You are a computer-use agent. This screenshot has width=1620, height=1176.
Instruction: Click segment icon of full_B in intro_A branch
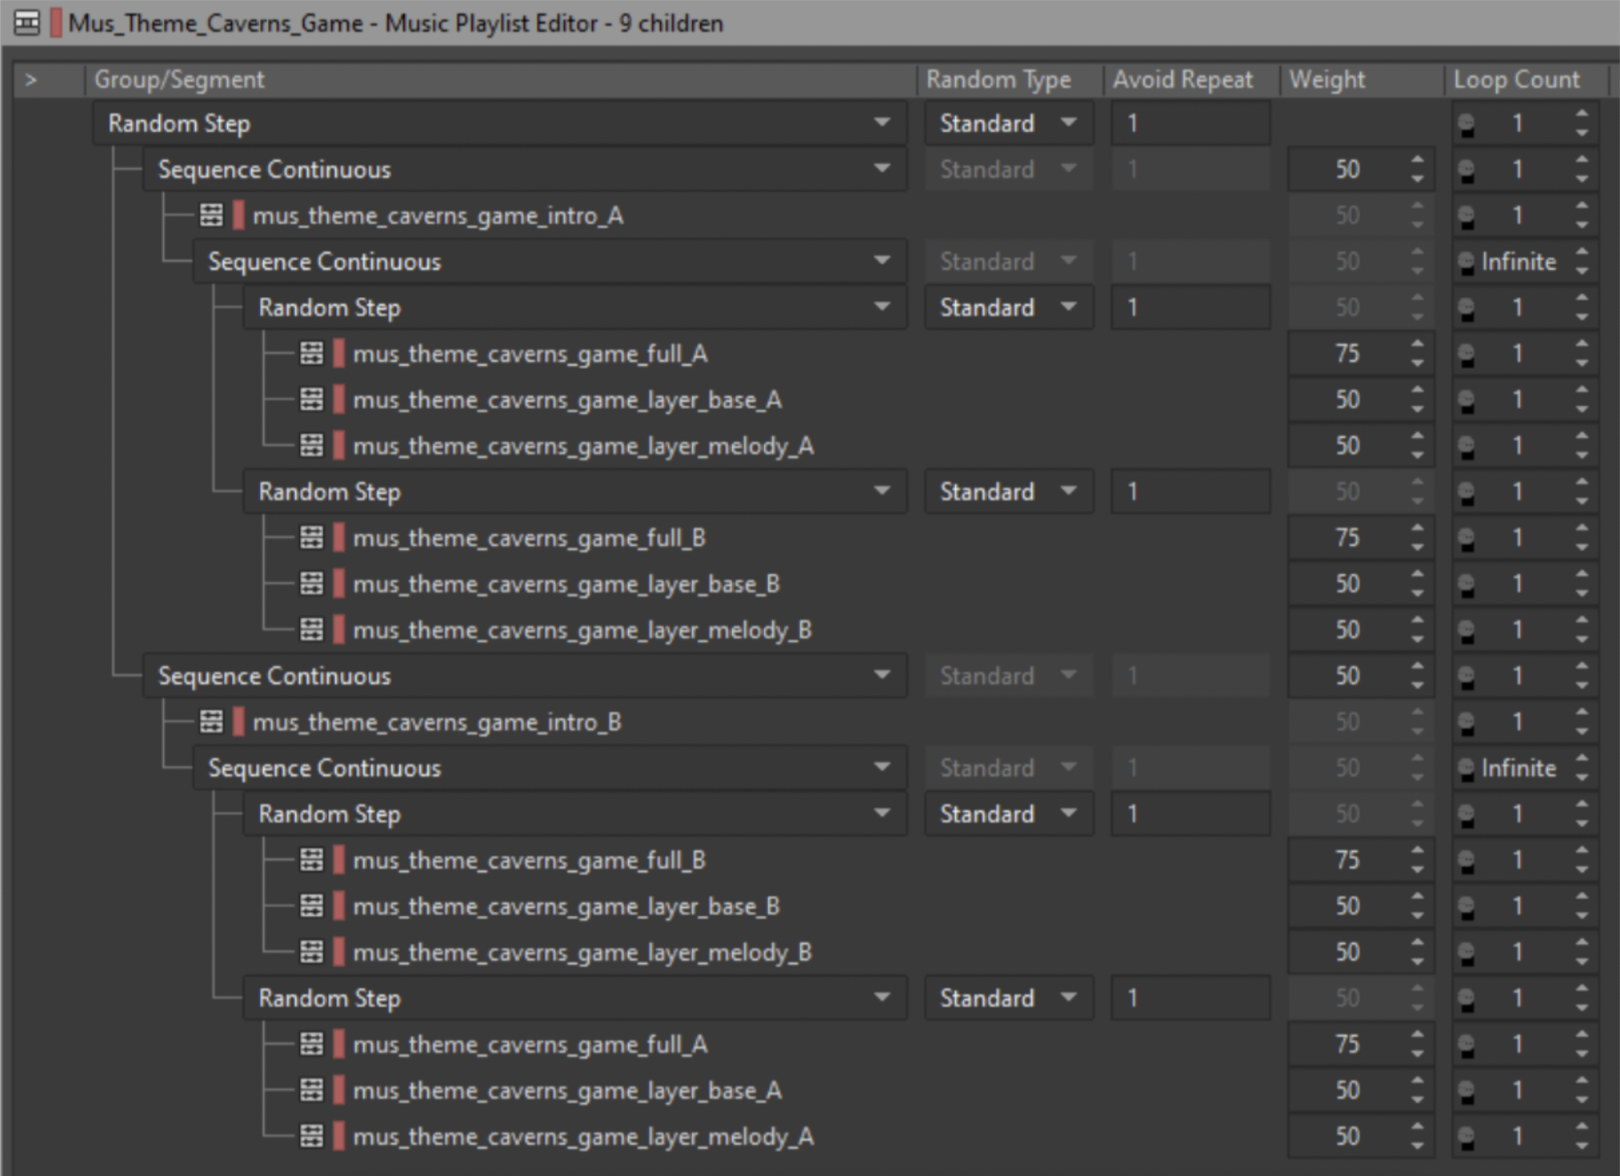pyautogui.click(x=312, y=538)
